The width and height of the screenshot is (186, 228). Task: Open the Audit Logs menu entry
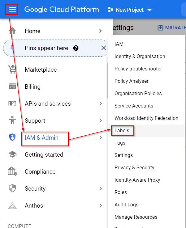click(126, 205)
